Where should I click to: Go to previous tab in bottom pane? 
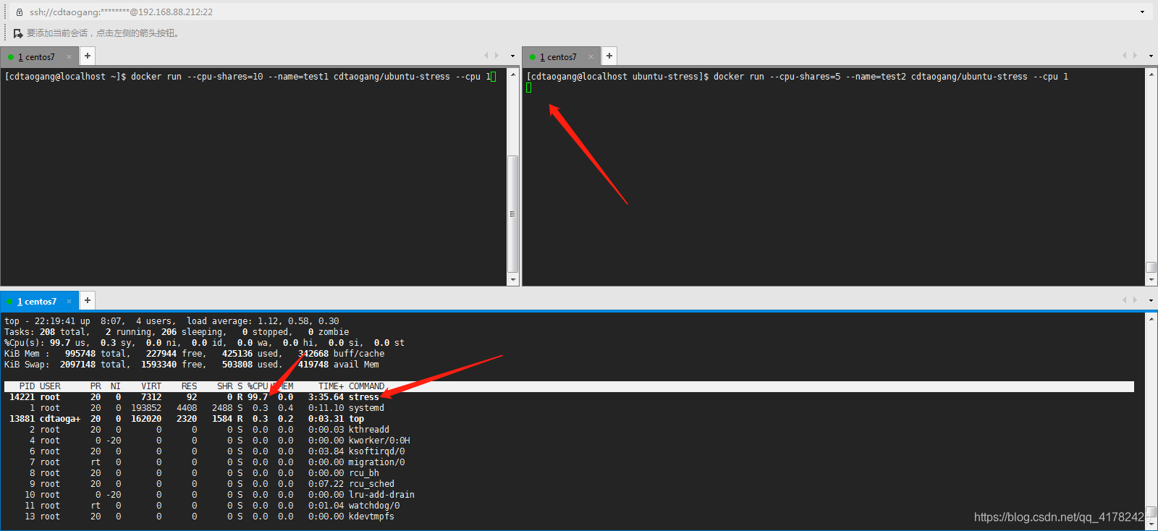[1125, 300]
